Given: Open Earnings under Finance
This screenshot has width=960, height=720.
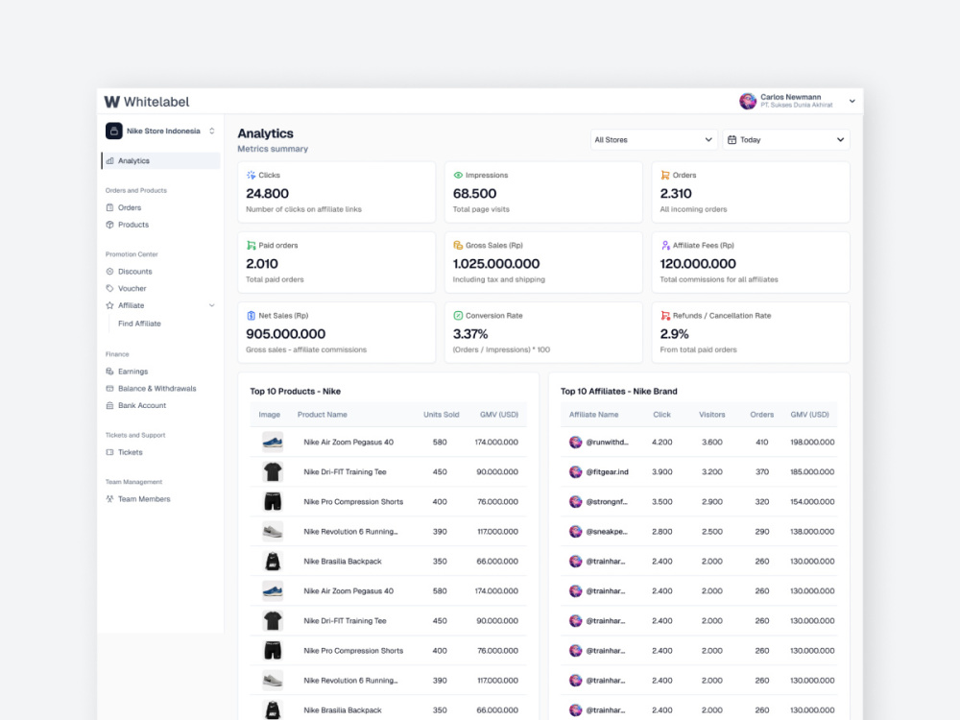Looking at the screenshot, I should point(132,372).
